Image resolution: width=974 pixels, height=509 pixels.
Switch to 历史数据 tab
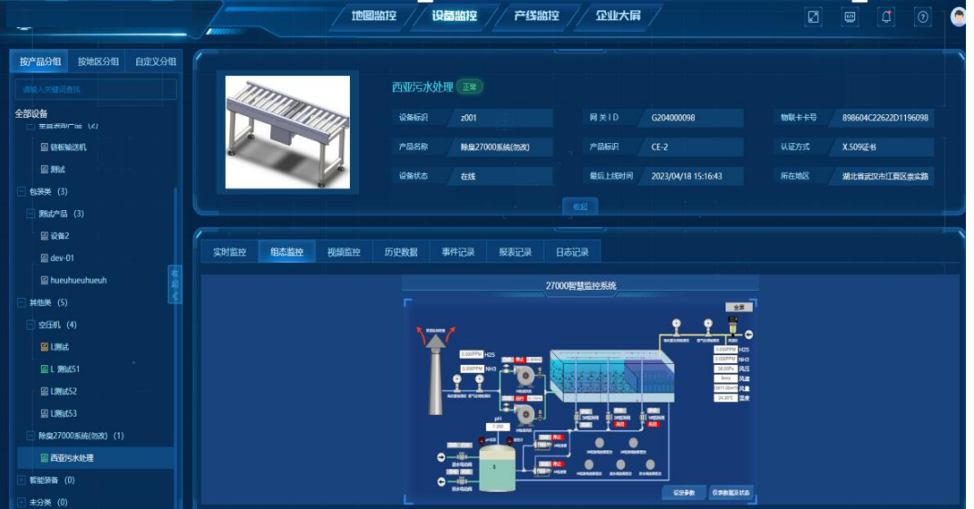[x=401, y=252]
